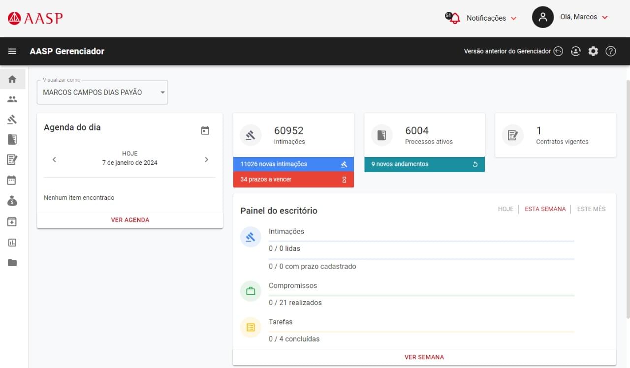Click the user avatar icon

click(543, 17)
